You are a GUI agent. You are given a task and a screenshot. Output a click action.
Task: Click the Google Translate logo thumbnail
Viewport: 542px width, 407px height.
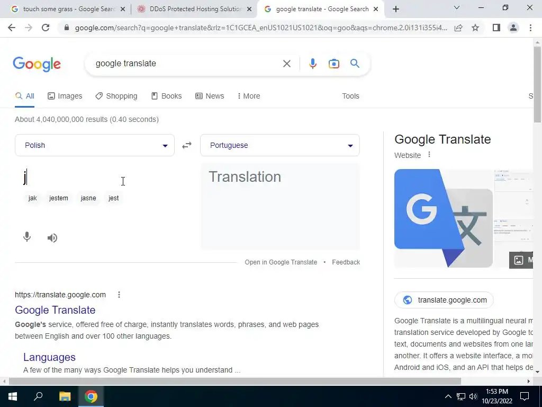[444, 218]
